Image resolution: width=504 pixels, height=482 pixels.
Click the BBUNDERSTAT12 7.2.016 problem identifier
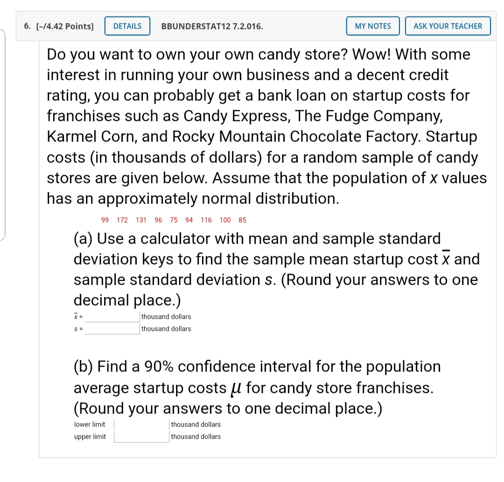coord(212,26)
